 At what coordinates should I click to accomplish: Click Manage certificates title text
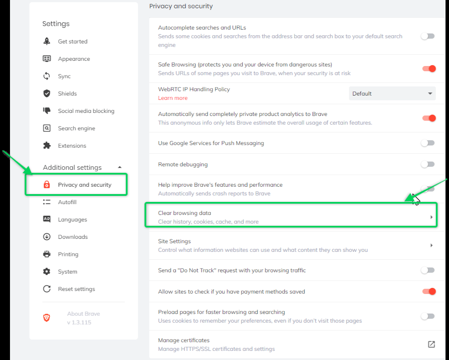184,340
